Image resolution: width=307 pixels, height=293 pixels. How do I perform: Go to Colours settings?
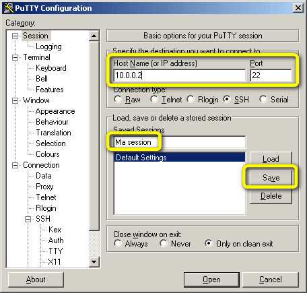(x=48, y=154)
